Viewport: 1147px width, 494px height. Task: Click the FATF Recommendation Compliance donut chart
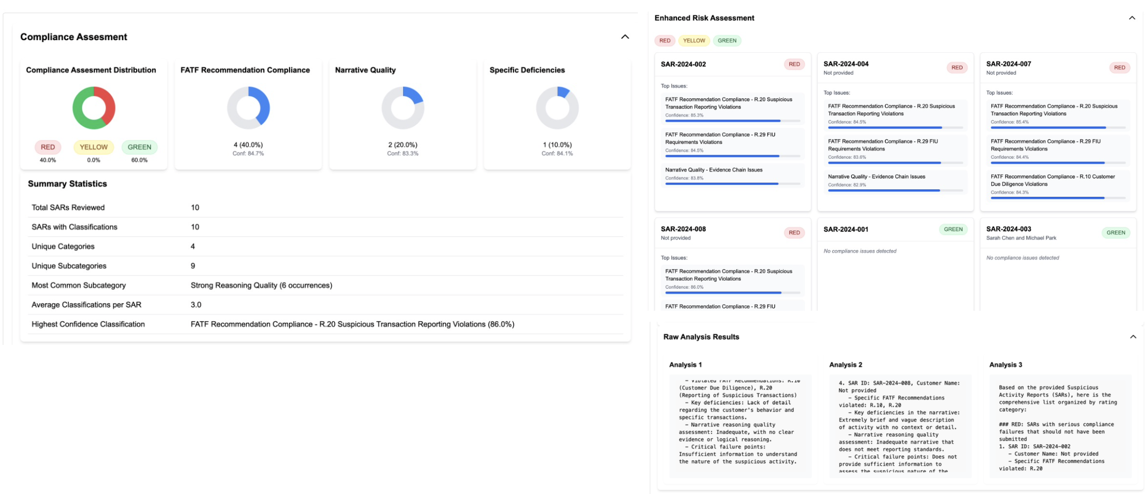(x=249, y=107)
